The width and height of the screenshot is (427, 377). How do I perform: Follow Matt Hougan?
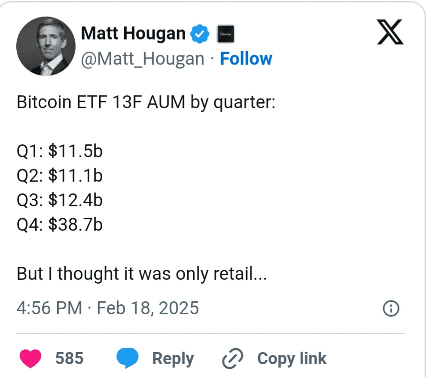coord(246,59)
